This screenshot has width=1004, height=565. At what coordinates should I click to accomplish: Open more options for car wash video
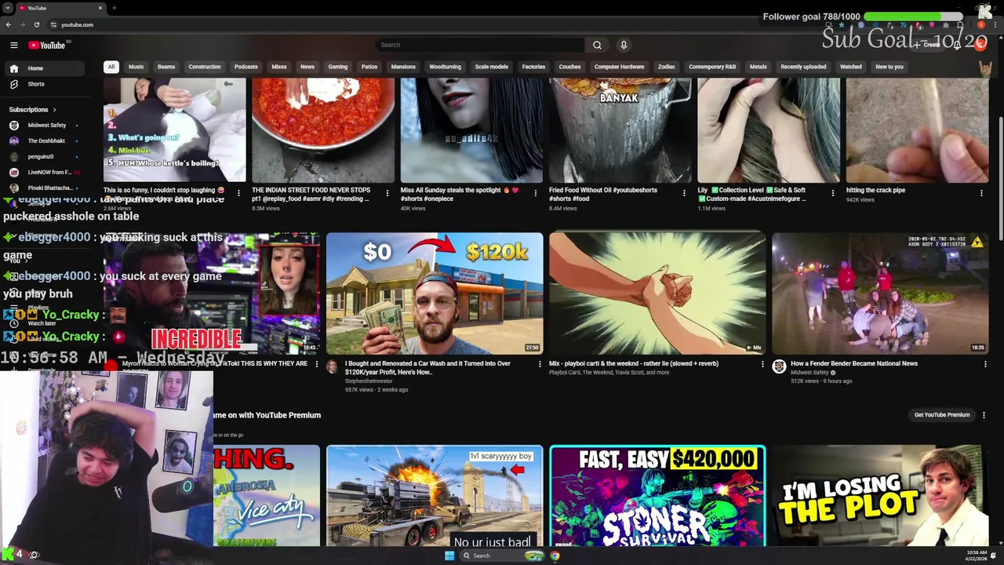coord(540,364)
